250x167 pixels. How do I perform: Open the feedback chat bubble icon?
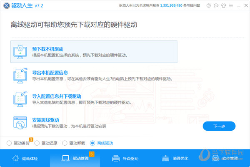click(x=216, y=5)
